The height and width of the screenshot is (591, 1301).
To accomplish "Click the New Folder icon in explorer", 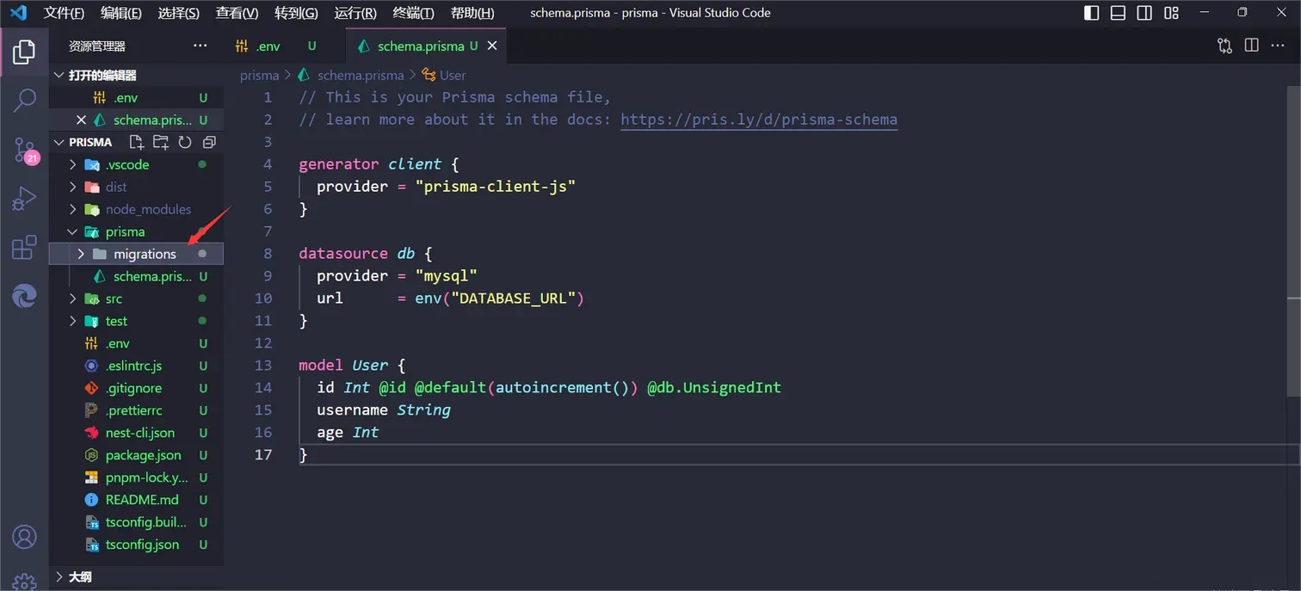I will tap(160, 142).
